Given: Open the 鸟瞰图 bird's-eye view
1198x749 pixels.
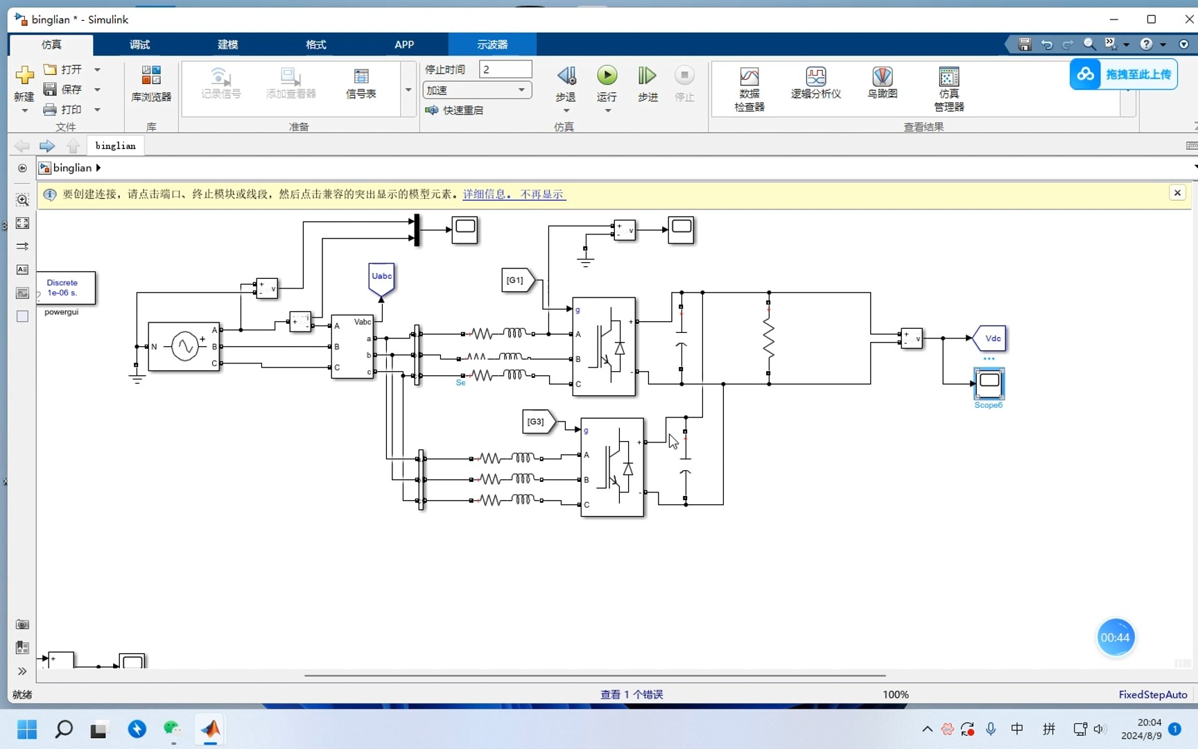Looking at the screenshot, I should point(883,83).
